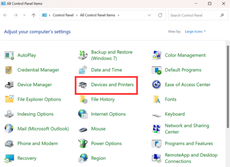Click the RemoteApp and Desktop Connections icon

click(156, 158)
